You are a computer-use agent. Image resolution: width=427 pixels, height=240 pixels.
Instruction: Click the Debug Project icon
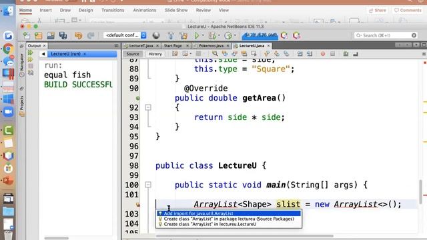212,35
